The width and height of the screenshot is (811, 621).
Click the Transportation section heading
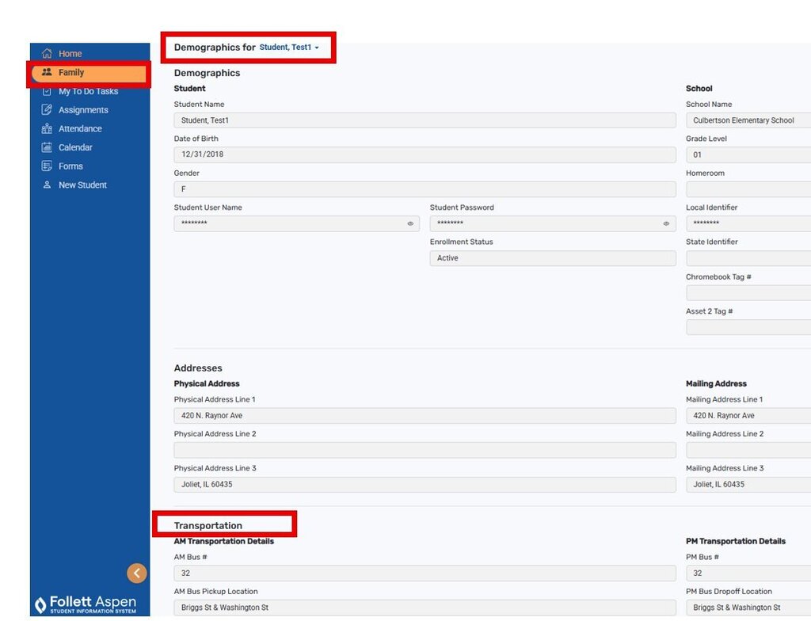pos(208,525)
